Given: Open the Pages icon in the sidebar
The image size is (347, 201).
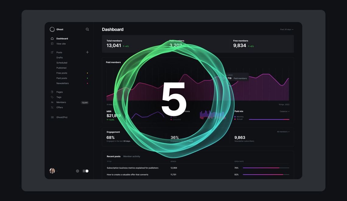Looking at the screenshot, I should tap(52, 92).
